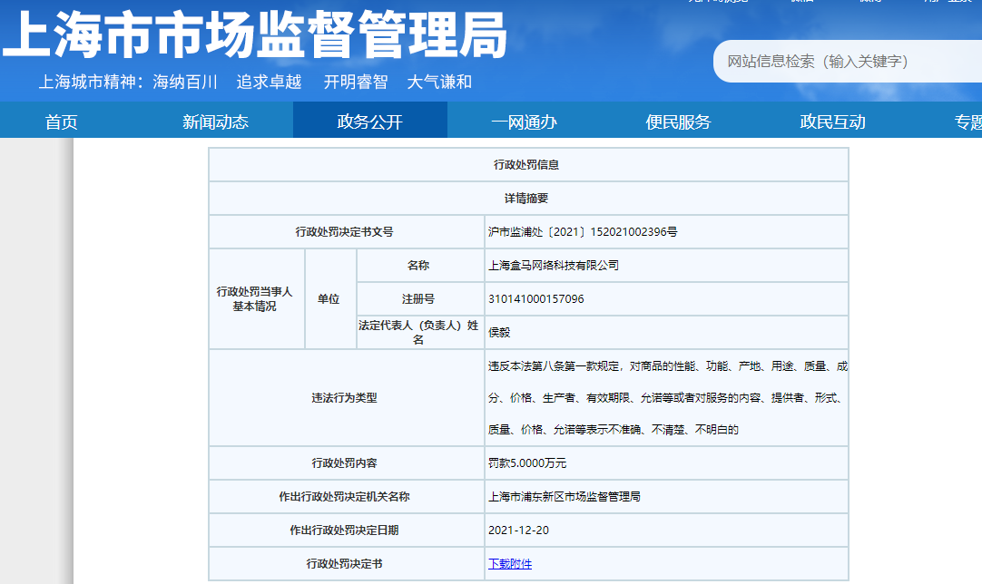Select company name 上海盒马网络科技有限公司
Image resolution: width=982 pixels, height=584 pixels.
pyautogui.click(x=554, y=266)
